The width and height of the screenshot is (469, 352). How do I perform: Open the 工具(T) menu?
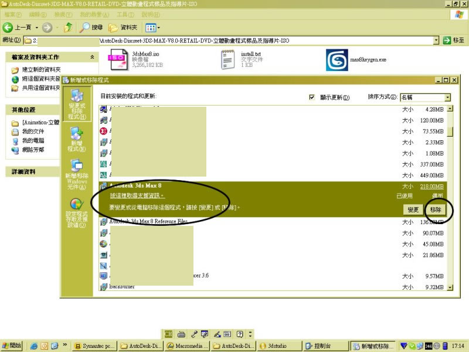tap(125, 14)
